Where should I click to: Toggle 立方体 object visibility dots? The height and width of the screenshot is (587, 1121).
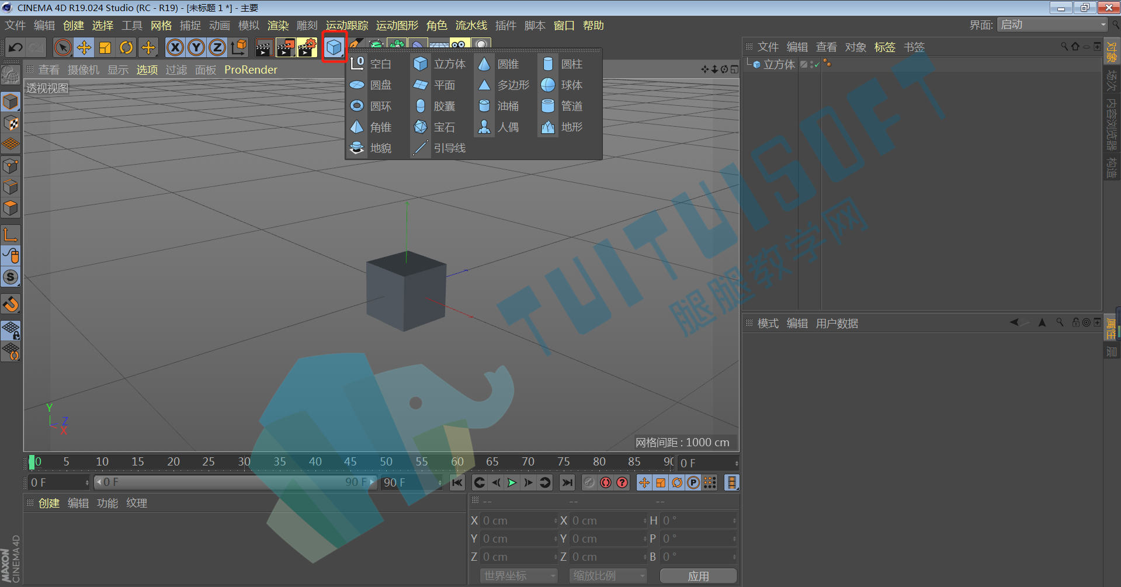(813, 65)
